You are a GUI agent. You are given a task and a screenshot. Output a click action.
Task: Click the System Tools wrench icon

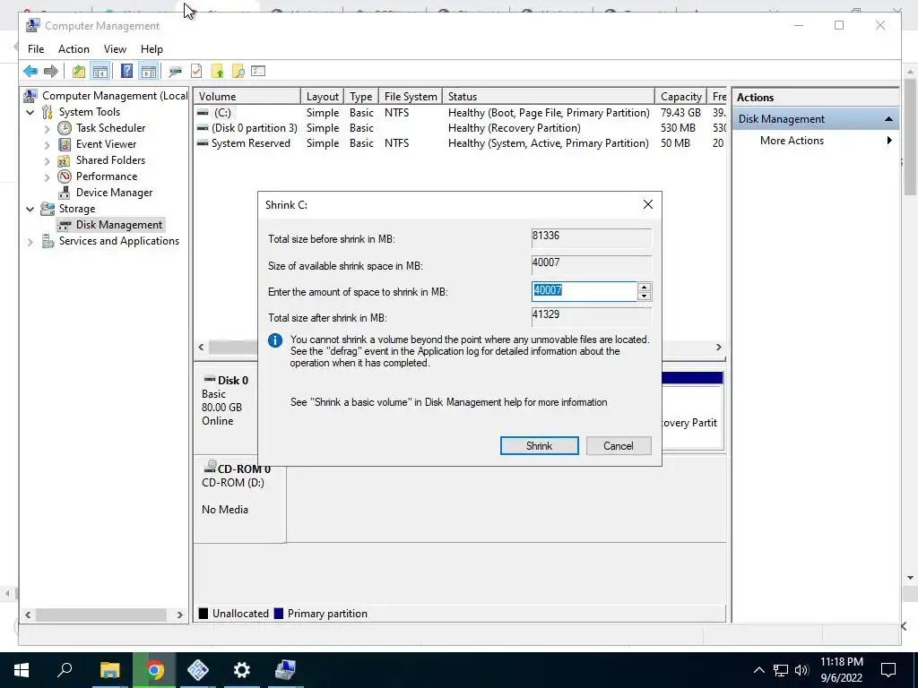48,112
